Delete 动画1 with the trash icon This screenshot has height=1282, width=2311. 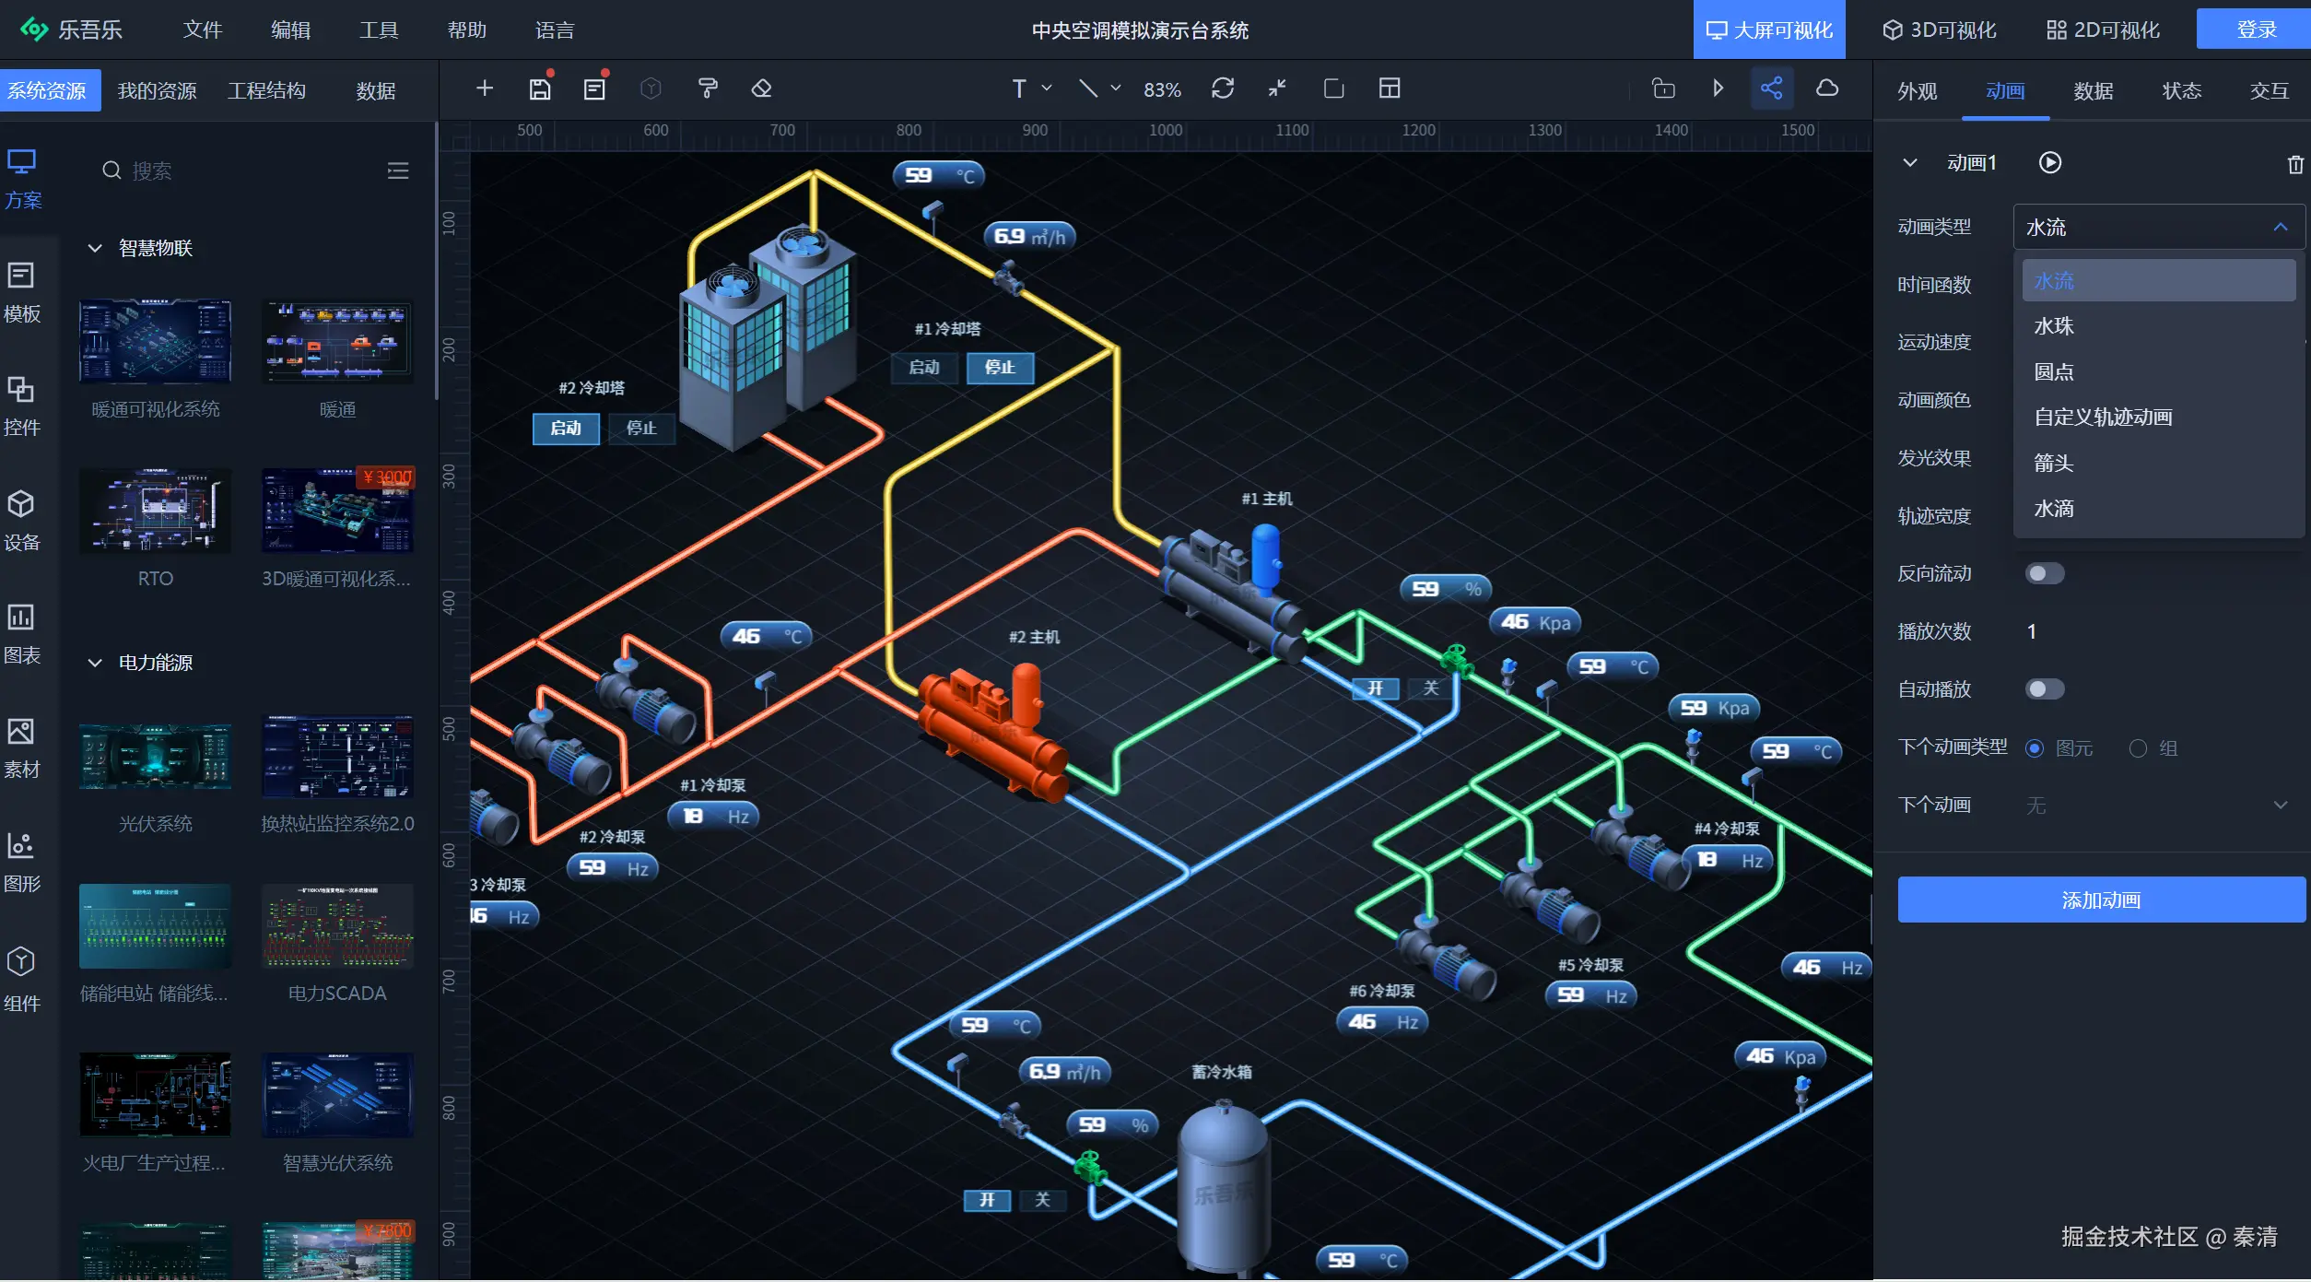(2294, 164)
